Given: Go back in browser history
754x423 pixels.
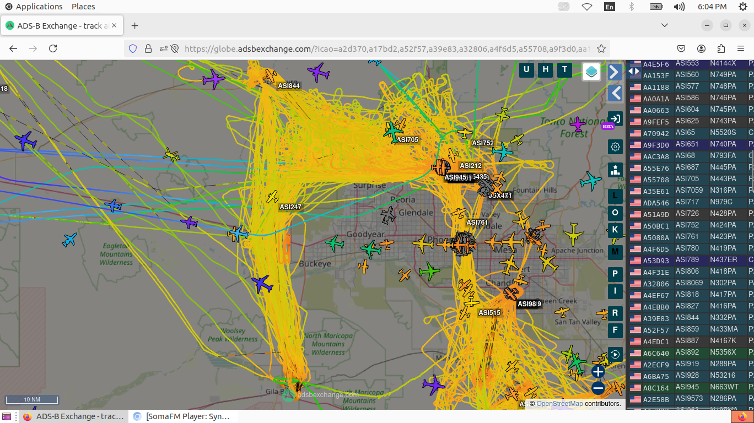Looking at the screenshot, I should 13,48.
